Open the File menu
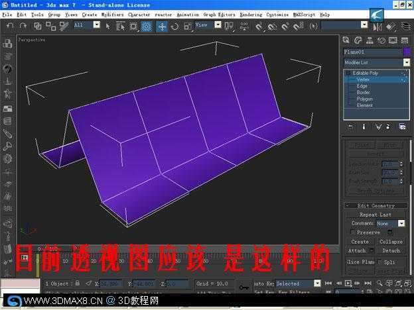The width and height of the screenshot is (414, 310). coord(7,15)
